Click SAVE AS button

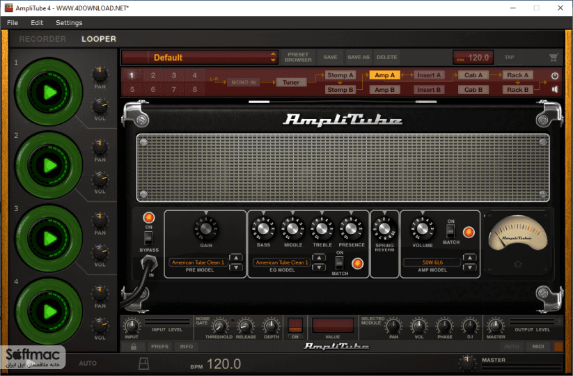(x=359, y=57)
